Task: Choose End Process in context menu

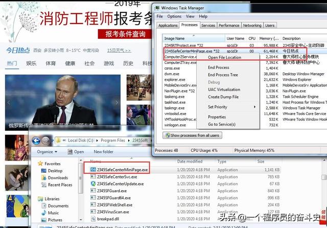Action: point(228,67)
